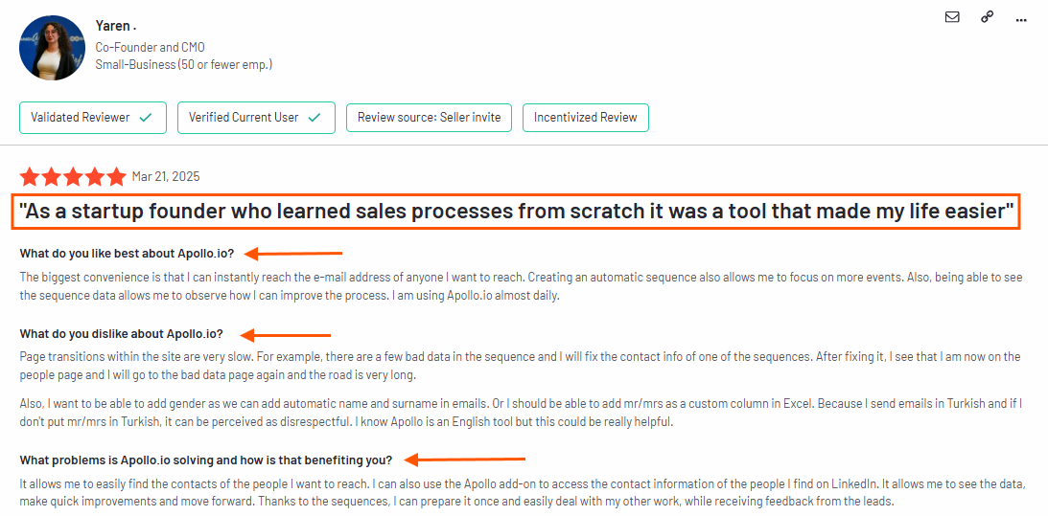This screenshot has width=1048, height=516.
Task: Open the highlighted startup founder review title
Action: (518, 213)
